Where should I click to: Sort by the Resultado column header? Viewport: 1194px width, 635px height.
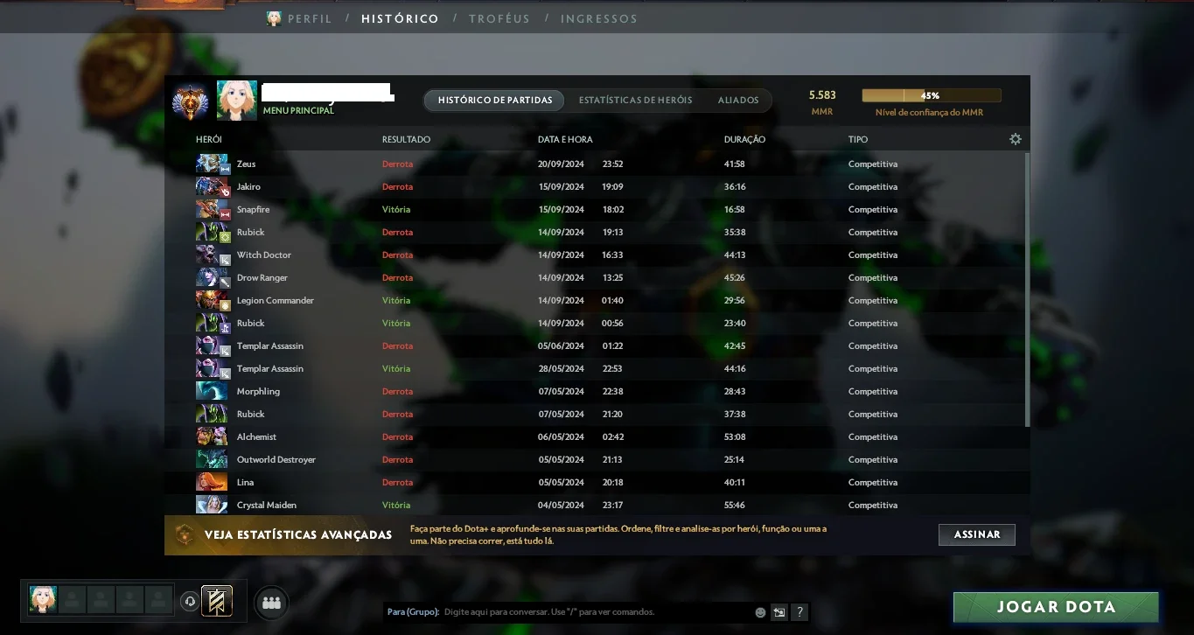click(406, 139)
